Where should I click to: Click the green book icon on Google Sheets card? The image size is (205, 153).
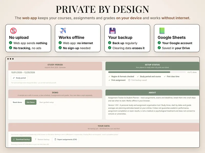click(x=162, y=31)
